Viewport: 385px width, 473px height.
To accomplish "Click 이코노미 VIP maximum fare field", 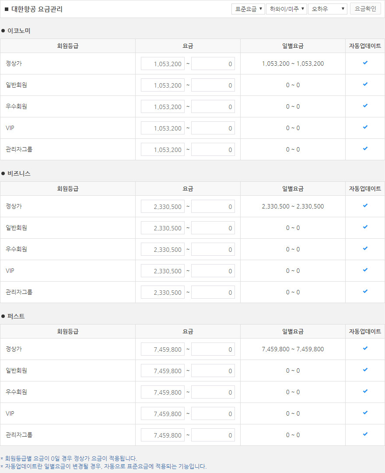I will [213, 128].
